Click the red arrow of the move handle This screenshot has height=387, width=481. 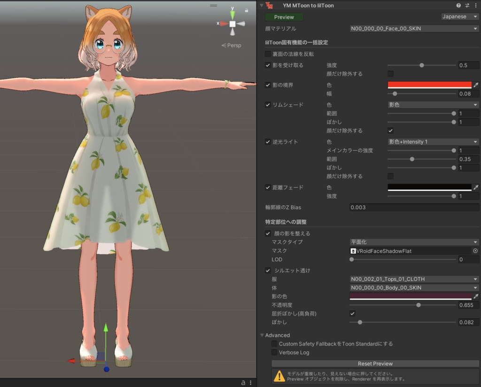click(x=71, y=361)
